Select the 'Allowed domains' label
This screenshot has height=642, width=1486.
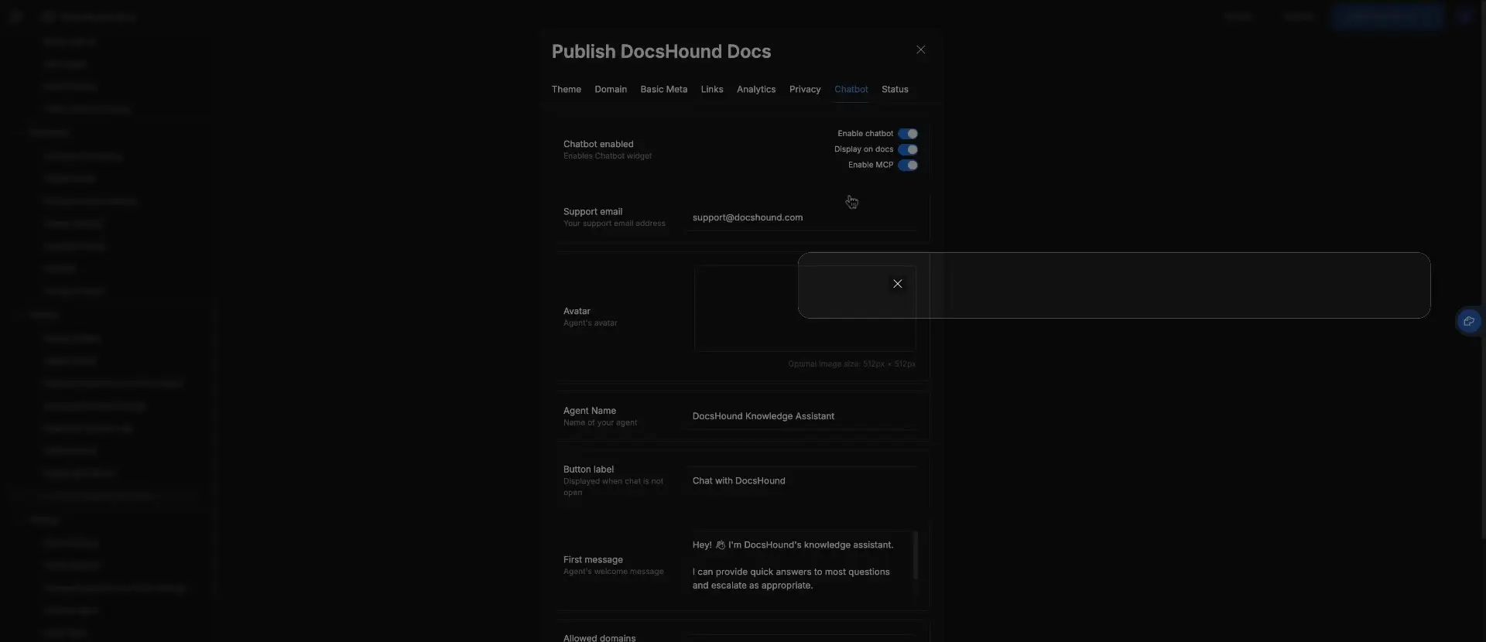click(599, 637)
